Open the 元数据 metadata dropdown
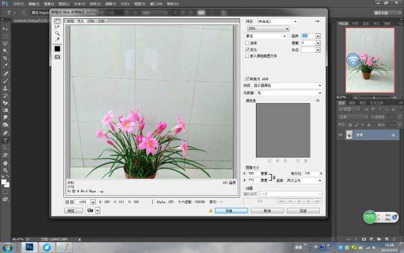 click(289, 92)
